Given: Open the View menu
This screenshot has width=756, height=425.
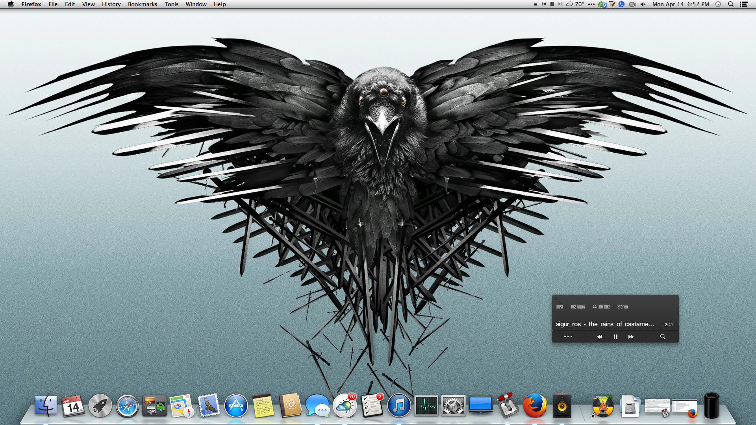Looking at the screenshot, I should [x=88, y=4].
